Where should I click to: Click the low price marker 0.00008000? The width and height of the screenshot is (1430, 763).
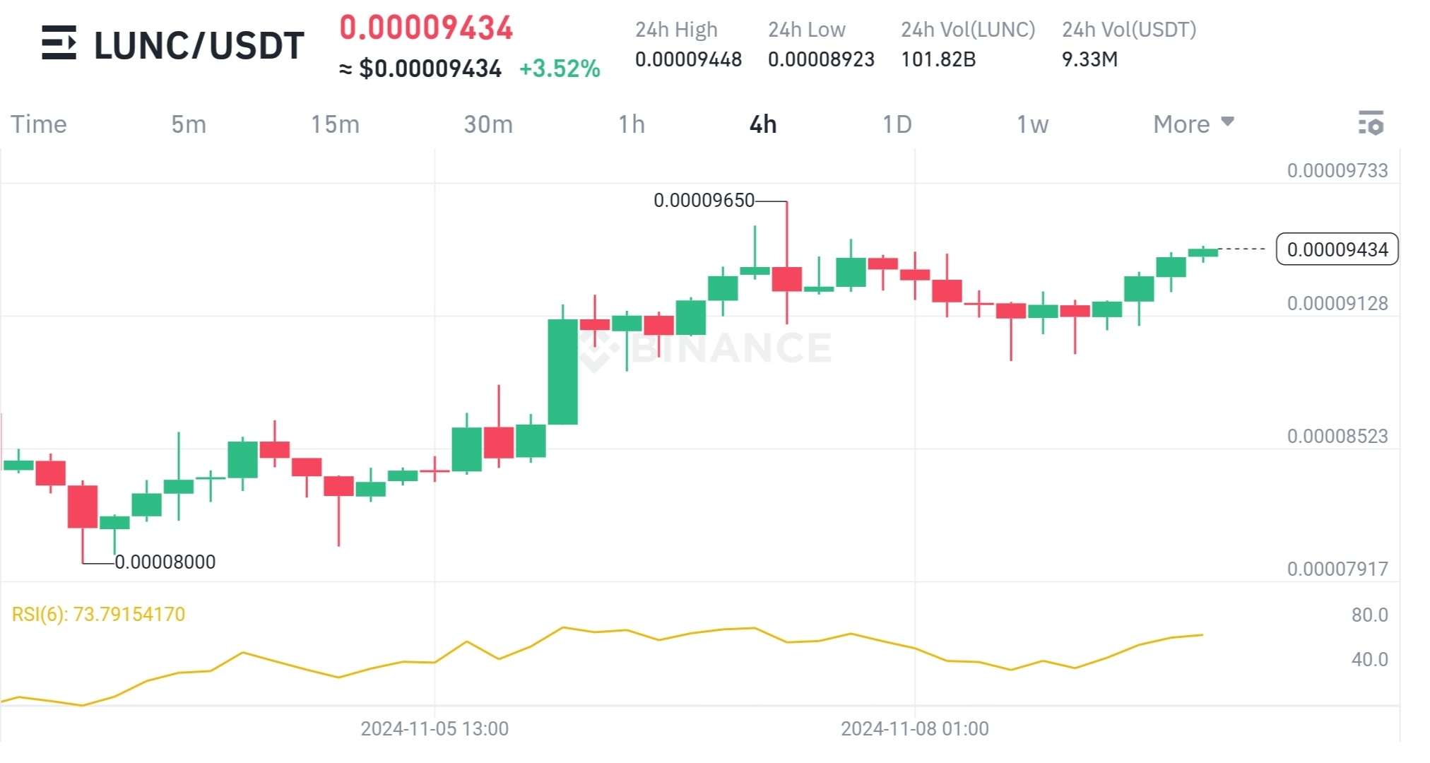(165, 562)
